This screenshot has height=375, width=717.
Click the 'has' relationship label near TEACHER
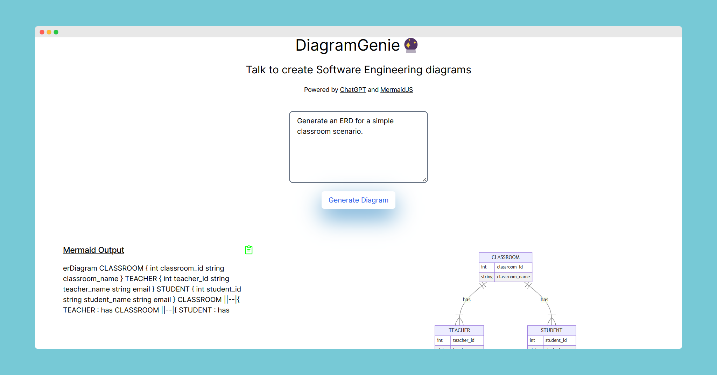[x=467, y=299]
